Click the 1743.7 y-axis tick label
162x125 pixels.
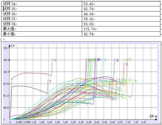tap(6, 48)
